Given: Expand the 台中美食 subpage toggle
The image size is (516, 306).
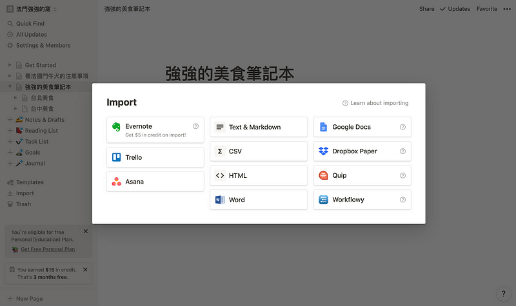Looking at the screenshot, I should point(15,108).
